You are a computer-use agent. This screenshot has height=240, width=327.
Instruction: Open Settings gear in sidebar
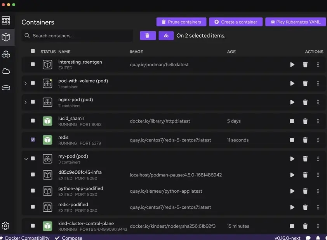(x=6, y=226)
